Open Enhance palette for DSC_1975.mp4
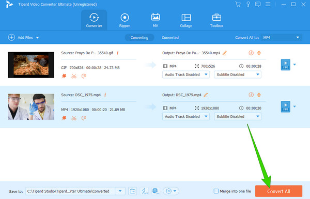This screenshot has width=310, height=199. (x=84, y=118)
